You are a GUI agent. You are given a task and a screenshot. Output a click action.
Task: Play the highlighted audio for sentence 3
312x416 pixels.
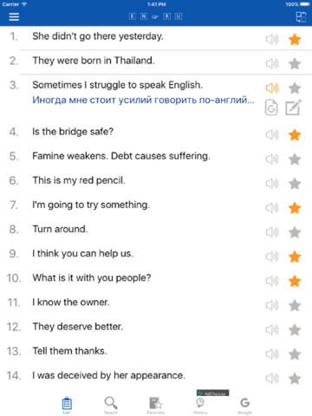272,88
